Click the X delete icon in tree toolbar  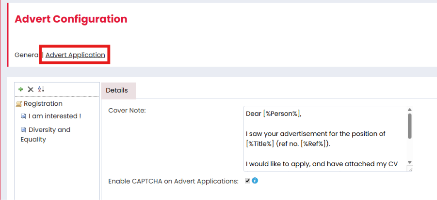(31, 89)
